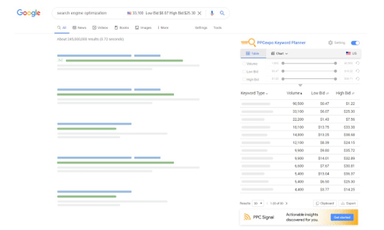Screen dimensions: 384x230
Task: Click the US flag country selector
Action: pyautogui.click(x=351, y=53)
